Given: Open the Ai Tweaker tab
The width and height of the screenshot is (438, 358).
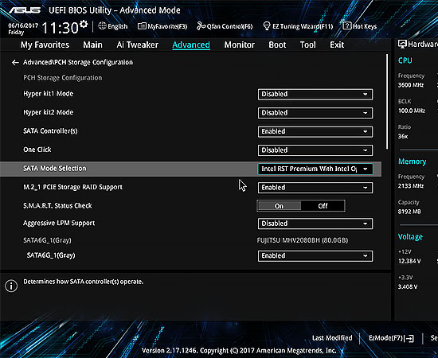Looking at the screenshot, I should tap(138, 45).
